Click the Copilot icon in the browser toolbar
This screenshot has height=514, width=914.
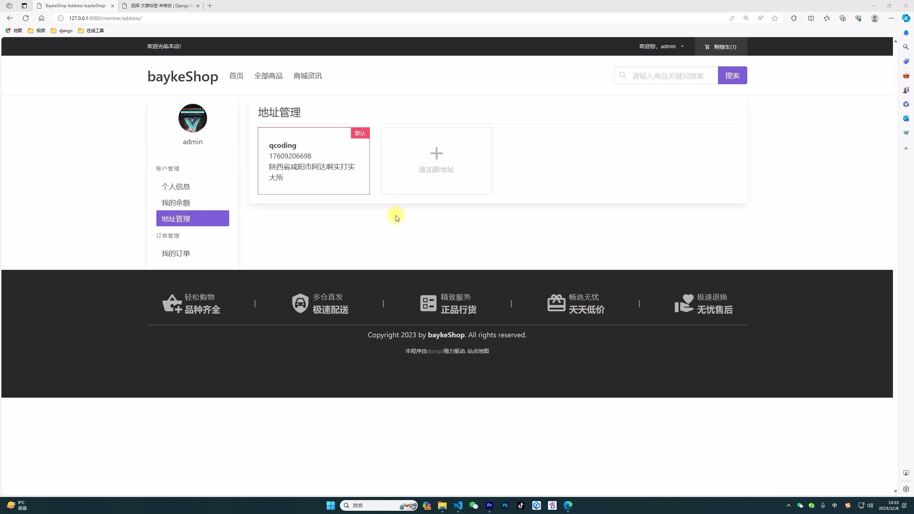(x=905, y=18)
